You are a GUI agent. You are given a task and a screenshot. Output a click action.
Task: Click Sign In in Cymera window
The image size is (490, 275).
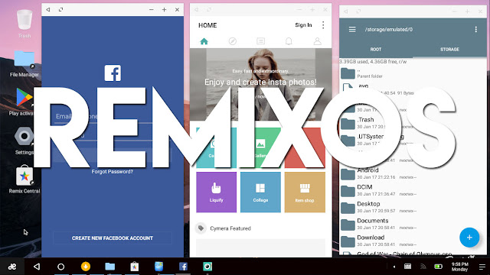point(303,25)
